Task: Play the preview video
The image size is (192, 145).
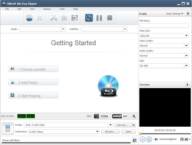Action: point(142,139)
